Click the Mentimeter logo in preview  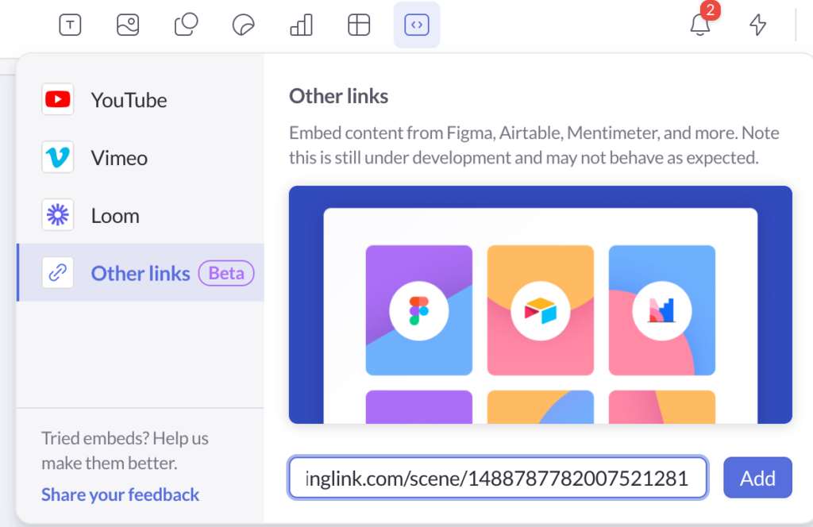click(661, 311)
